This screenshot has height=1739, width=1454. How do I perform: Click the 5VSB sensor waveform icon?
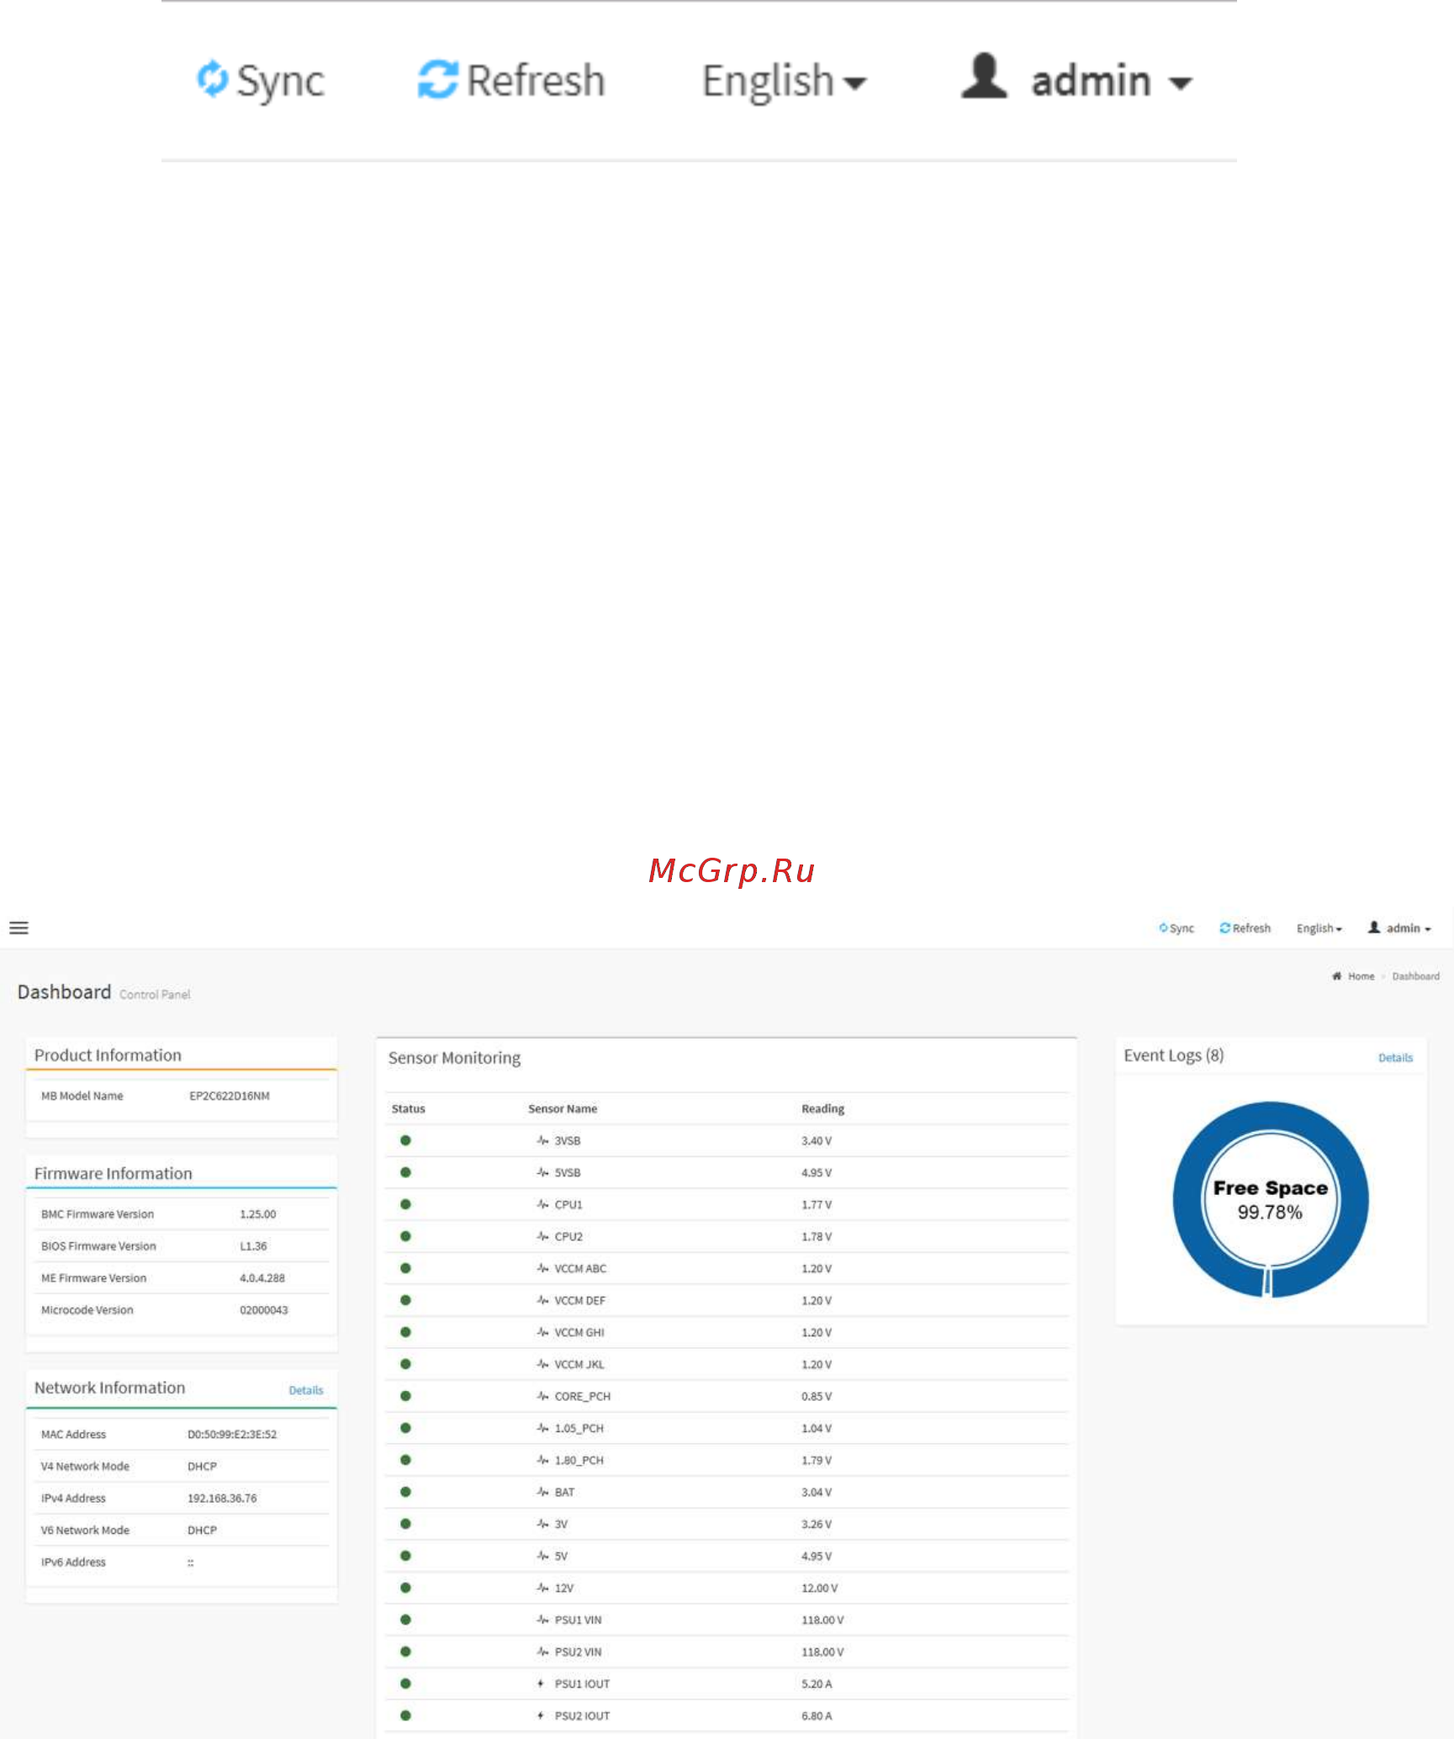(543, 1172)
